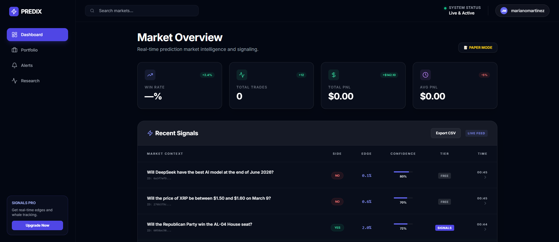Click the Research pulse icon
The width and height of the screenshot is (559, 242).
point(15,81)
